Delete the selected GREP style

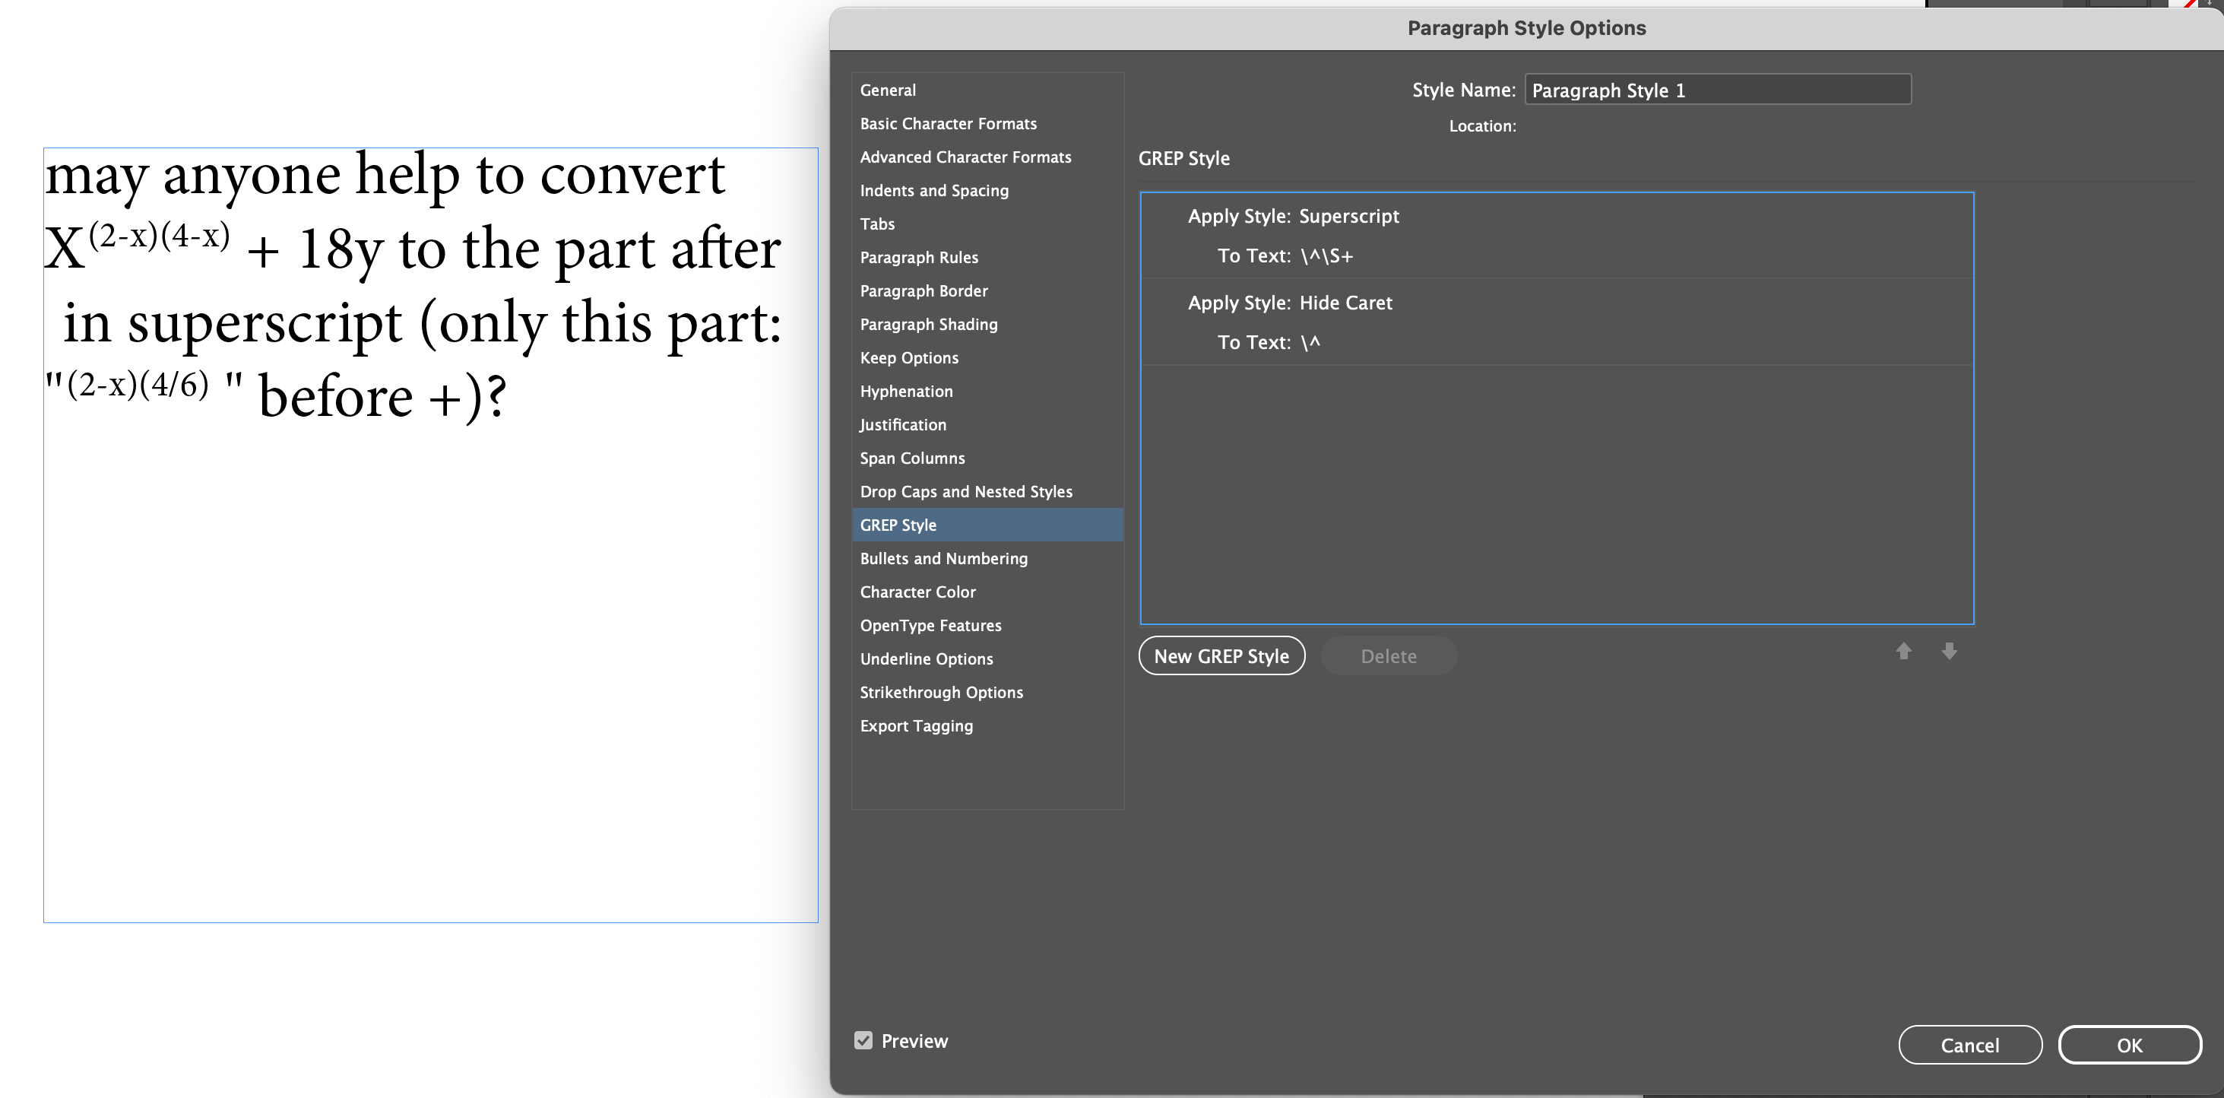[x=1387, y=655]
